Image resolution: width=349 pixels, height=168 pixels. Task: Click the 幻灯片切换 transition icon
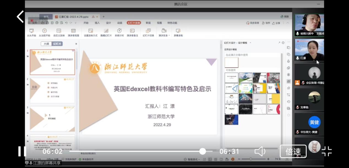[148, 31]
